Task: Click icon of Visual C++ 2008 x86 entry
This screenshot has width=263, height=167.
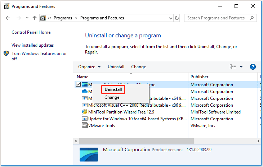Action: pos(85,105)
